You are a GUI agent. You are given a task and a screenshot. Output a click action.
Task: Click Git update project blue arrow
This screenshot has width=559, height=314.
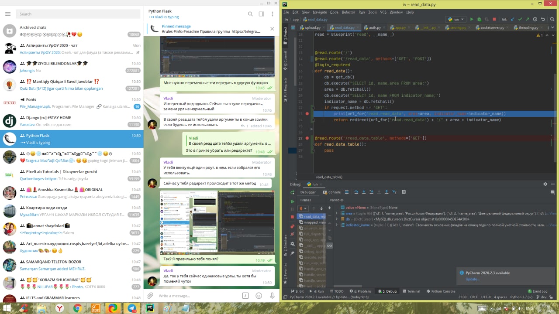tap(513, 19)
